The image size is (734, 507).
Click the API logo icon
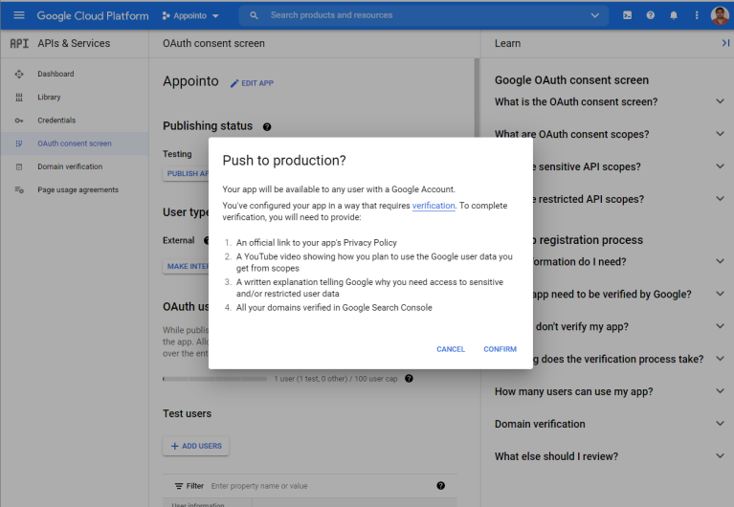19,44
